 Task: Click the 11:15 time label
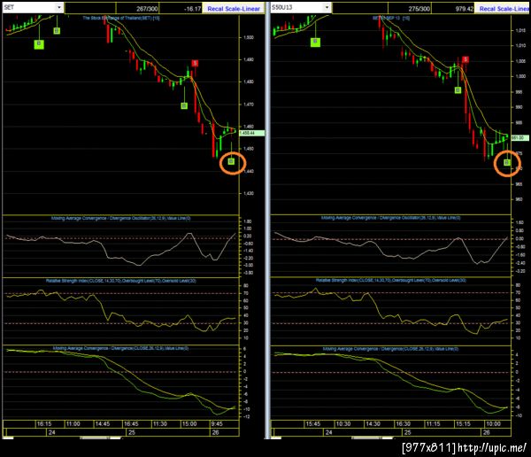tap(433, 423)
